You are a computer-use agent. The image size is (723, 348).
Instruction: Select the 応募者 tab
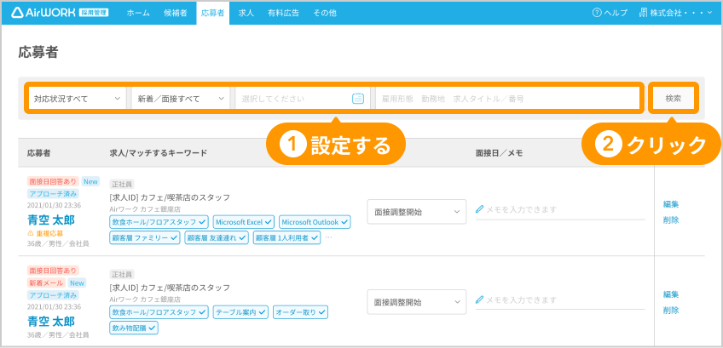click(x=212, y=13)
